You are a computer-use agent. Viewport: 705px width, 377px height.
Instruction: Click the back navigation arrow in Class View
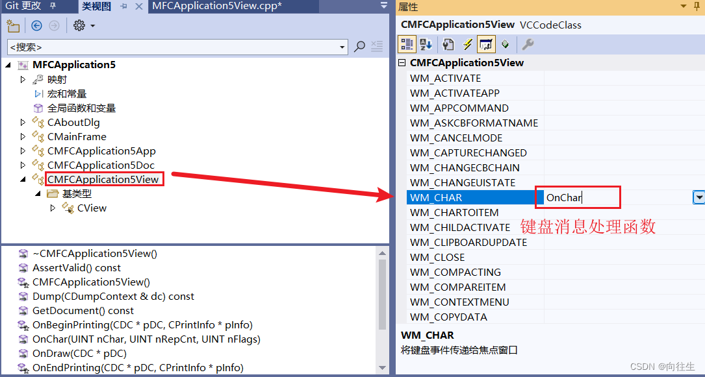(36, 26)
